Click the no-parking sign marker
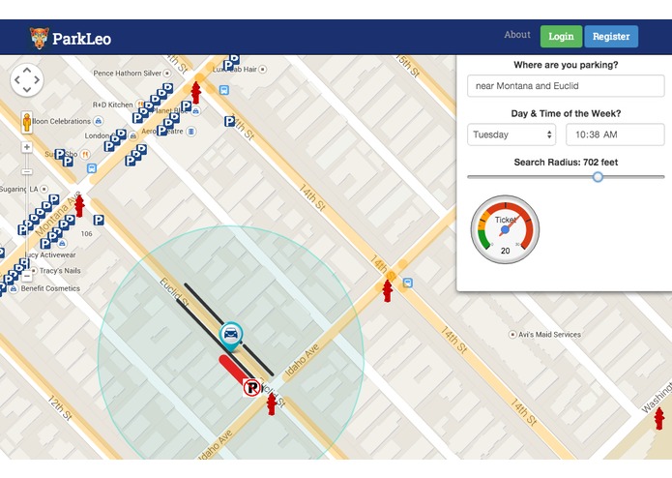672x478 pixels. click(252, 388)
